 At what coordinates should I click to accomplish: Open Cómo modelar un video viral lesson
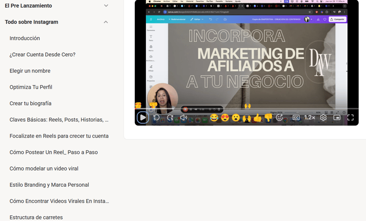click(44, 169)
